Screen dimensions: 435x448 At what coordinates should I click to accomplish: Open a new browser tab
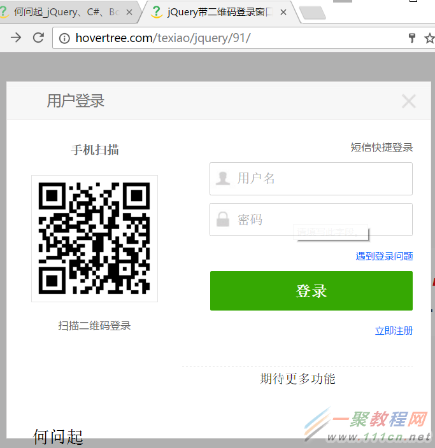(312, 13)
